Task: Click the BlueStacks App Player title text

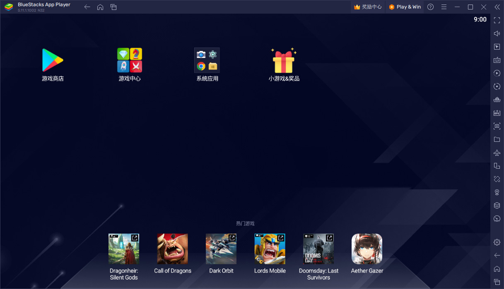Action: (x=44, y=5)
